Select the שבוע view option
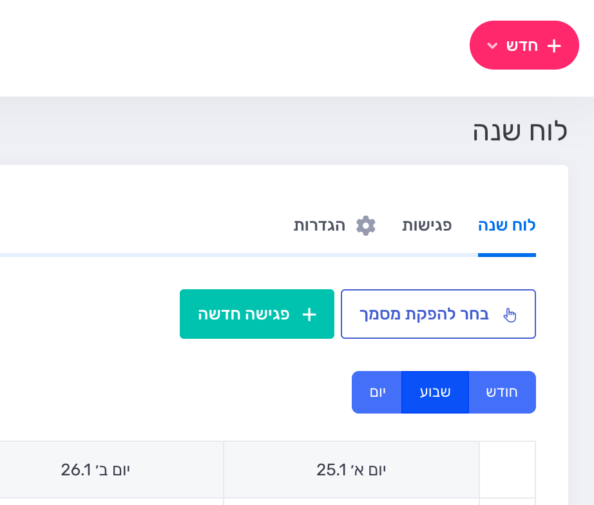Image resolution: width=594 pixels, height=505 pixels. pos(435,392)
